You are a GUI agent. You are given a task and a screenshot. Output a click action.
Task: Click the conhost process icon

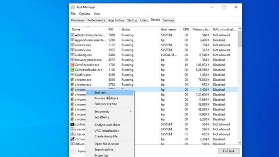coord(72,124)
